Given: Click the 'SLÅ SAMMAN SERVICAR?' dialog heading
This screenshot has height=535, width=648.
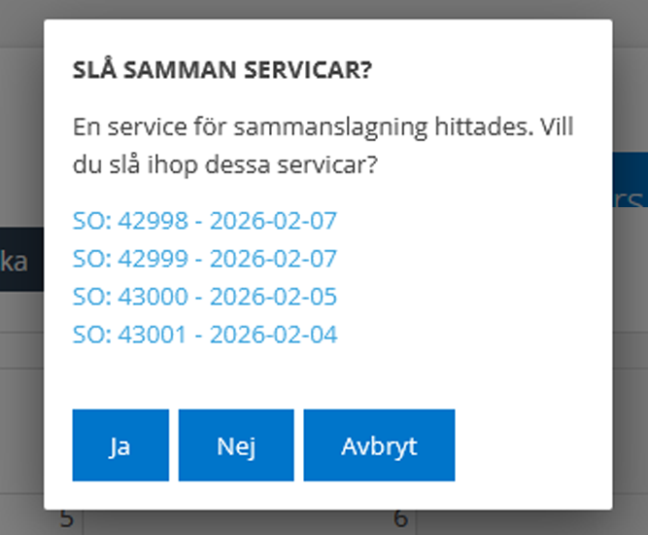Looking at the screenshot, I should 223,72.
